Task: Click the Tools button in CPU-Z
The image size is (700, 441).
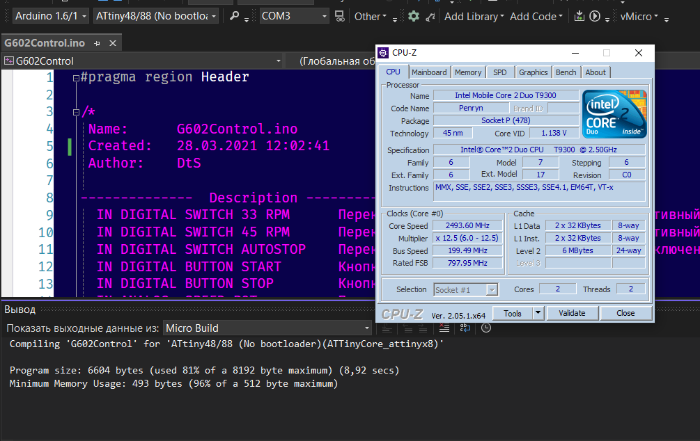Action: (513, 314)
